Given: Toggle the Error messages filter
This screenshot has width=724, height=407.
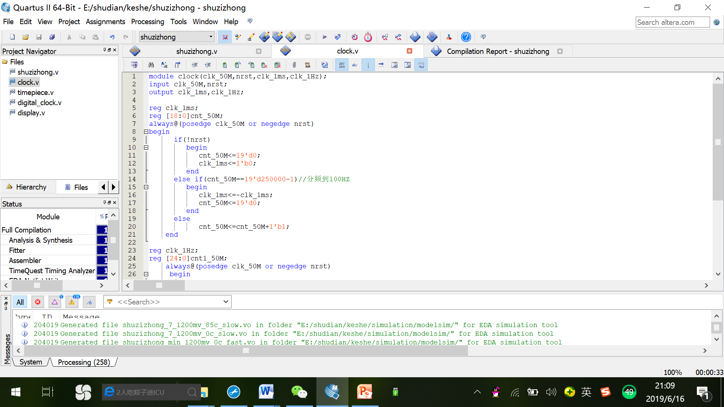Looking at the screenshot, I should [38, 302].
